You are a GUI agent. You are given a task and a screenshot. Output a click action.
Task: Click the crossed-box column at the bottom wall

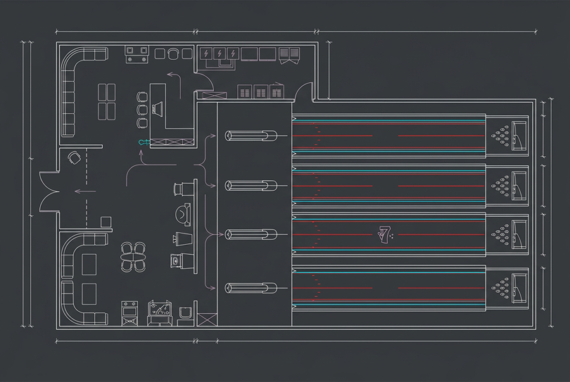point(207,319)
